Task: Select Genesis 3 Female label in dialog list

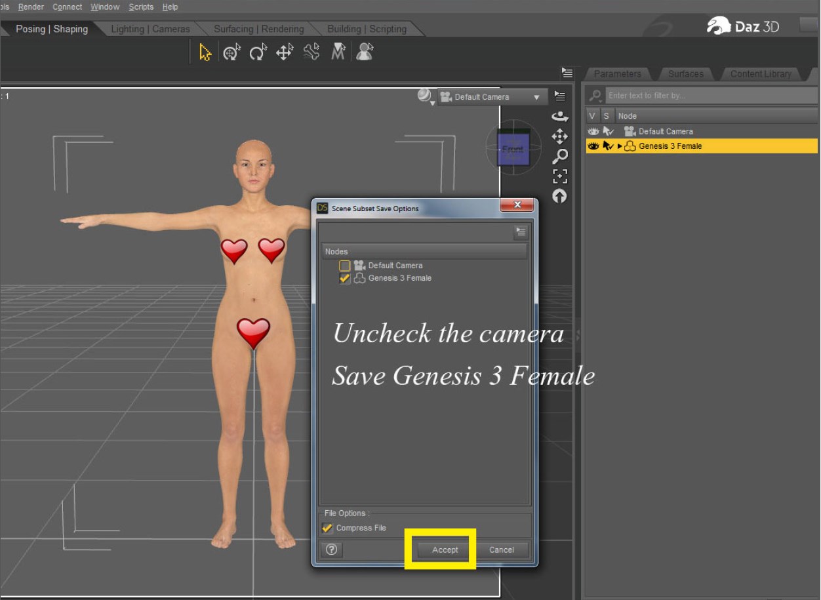Action: click(x=399, y=278)
